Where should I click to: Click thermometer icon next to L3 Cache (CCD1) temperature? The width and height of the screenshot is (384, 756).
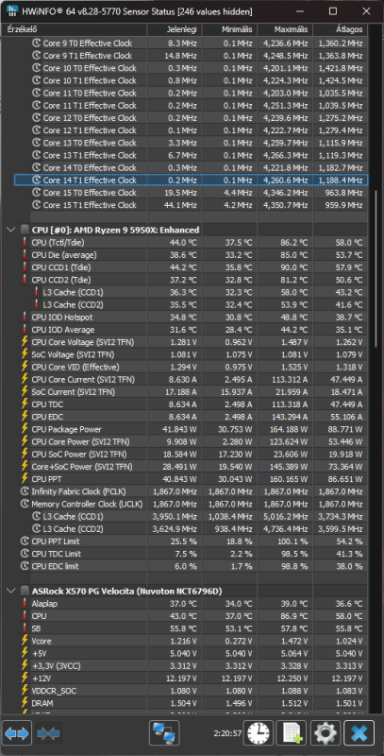point(37,292)
